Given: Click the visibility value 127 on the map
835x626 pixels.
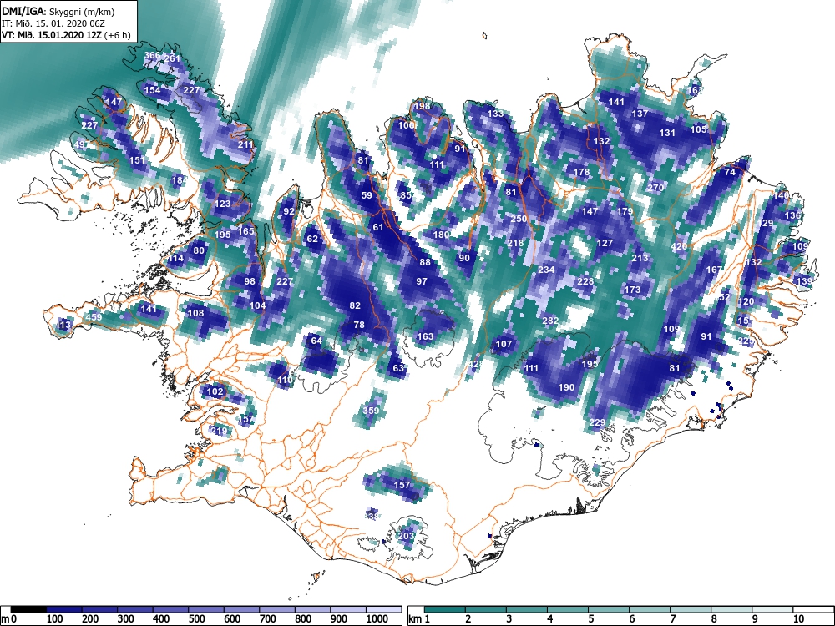Looking at the screenshot, I should 605,243.
